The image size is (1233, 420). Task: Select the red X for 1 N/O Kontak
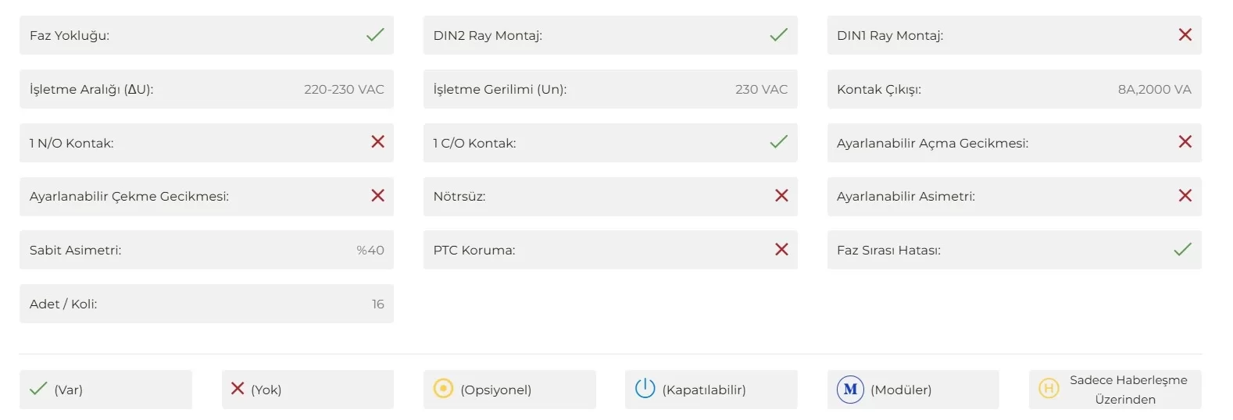pos(377,142)
